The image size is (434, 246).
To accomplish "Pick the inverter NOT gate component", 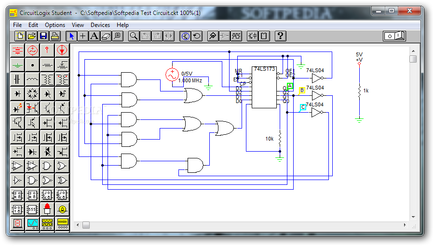I will (x=17, y=181).
